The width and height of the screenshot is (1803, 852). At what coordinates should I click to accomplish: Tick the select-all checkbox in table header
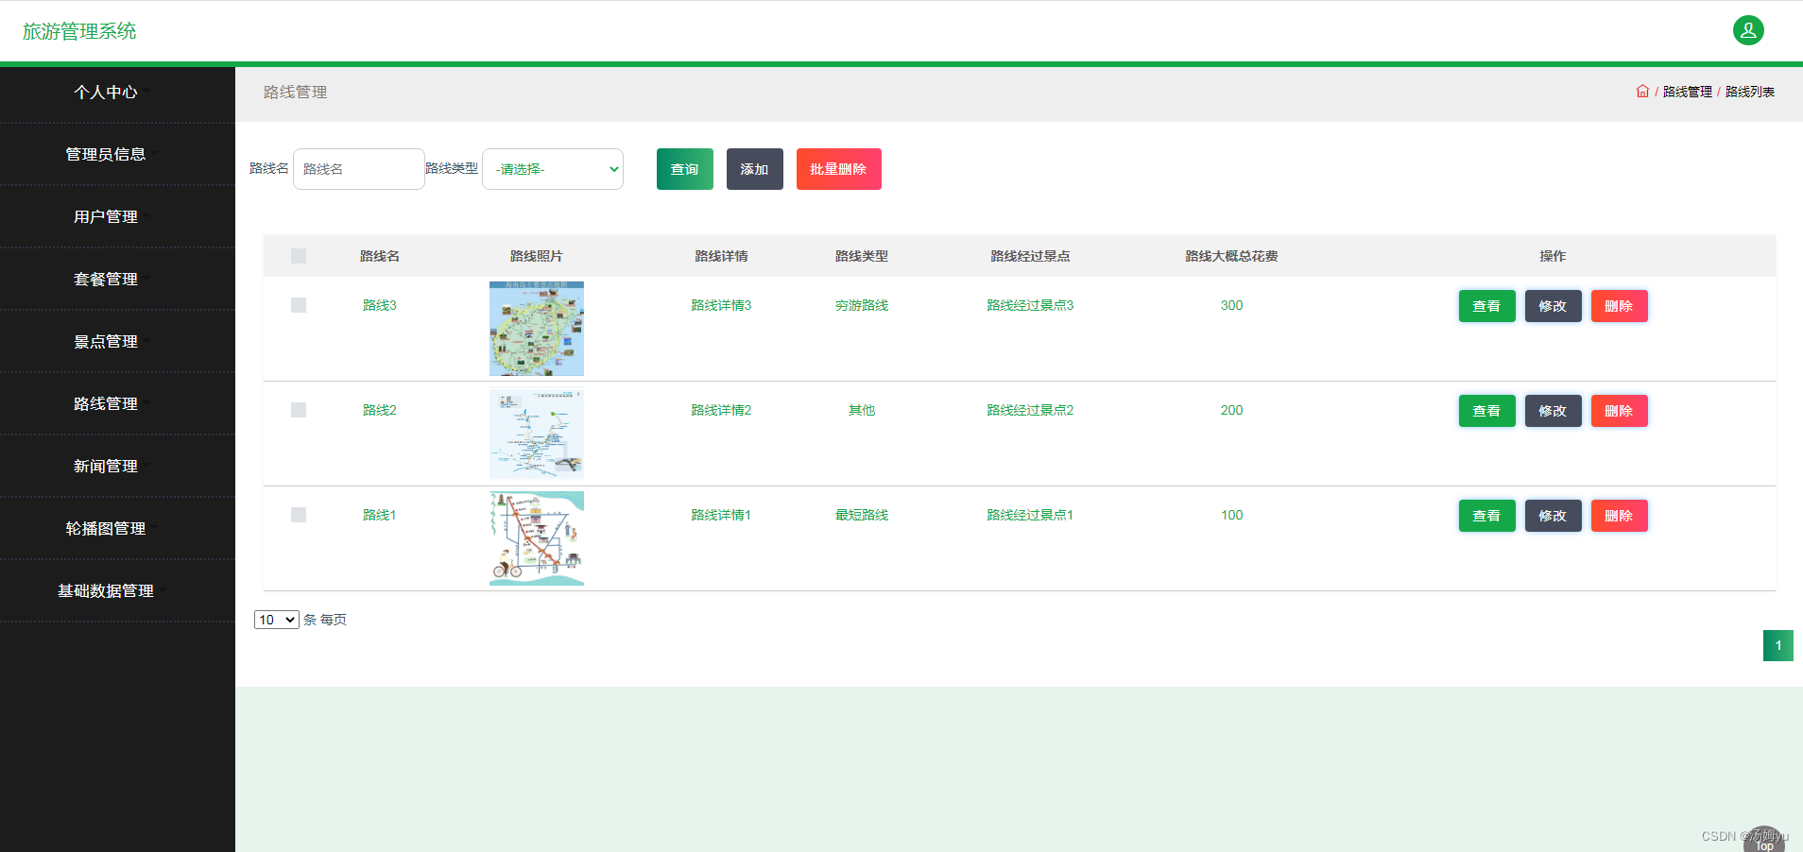pyautogui.click(x=299, y=256)
